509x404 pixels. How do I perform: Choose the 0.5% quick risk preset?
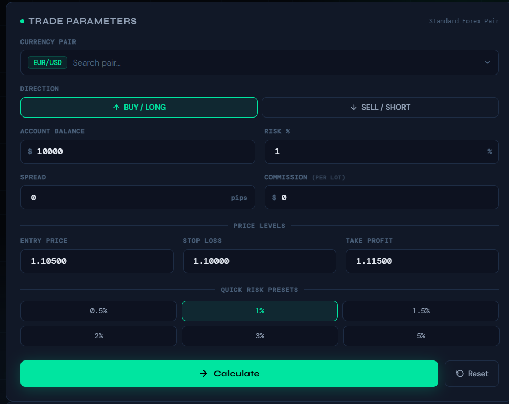(99, 311)
